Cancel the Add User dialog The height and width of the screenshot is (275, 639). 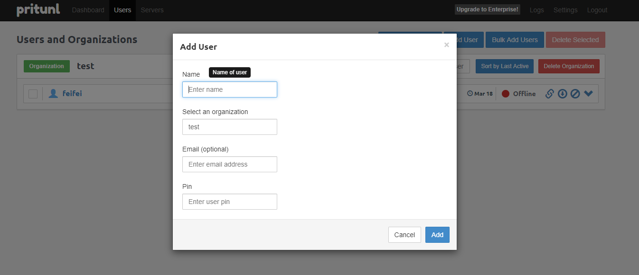[x=404, y=235]
